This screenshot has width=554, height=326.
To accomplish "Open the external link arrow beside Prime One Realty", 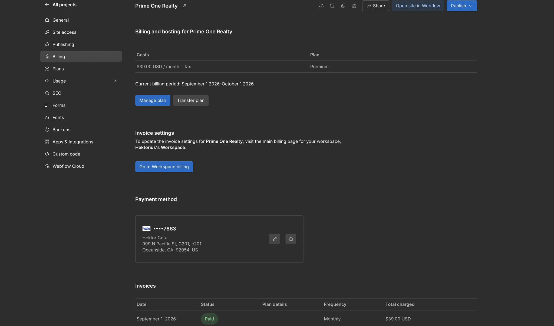I will [184, 6].
